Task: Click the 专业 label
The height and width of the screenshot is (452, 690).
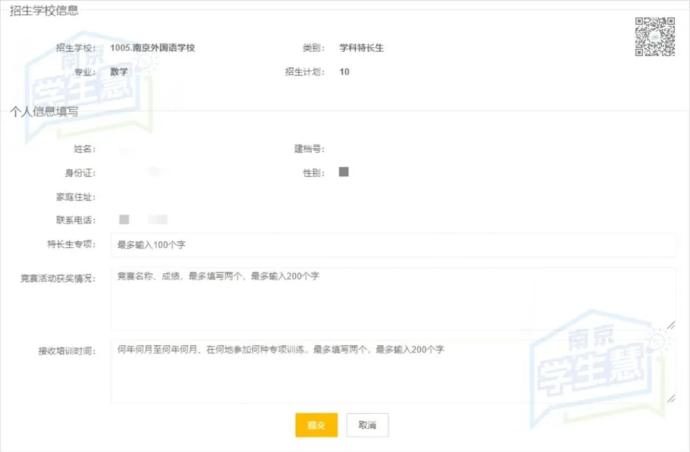Action: (x=84, y=72)
